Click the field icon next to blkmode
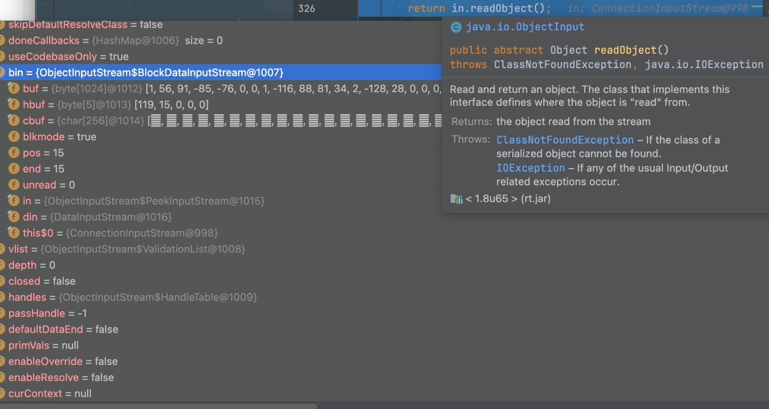 [x=14, y=137]
